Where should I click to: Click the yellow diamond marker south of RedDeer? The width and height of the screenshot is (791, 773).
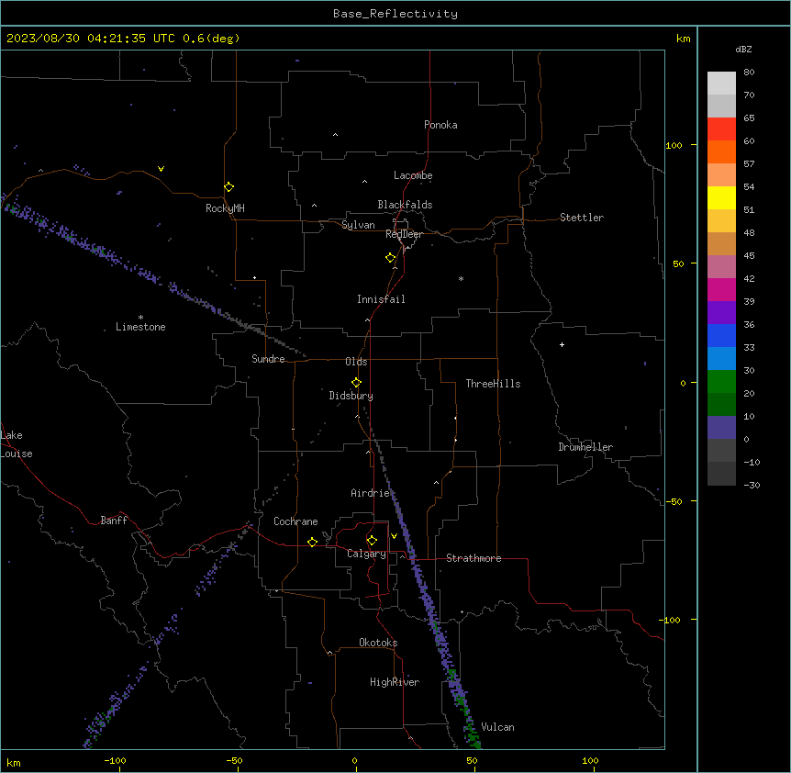pyautogui.click(x=391, y=258)
